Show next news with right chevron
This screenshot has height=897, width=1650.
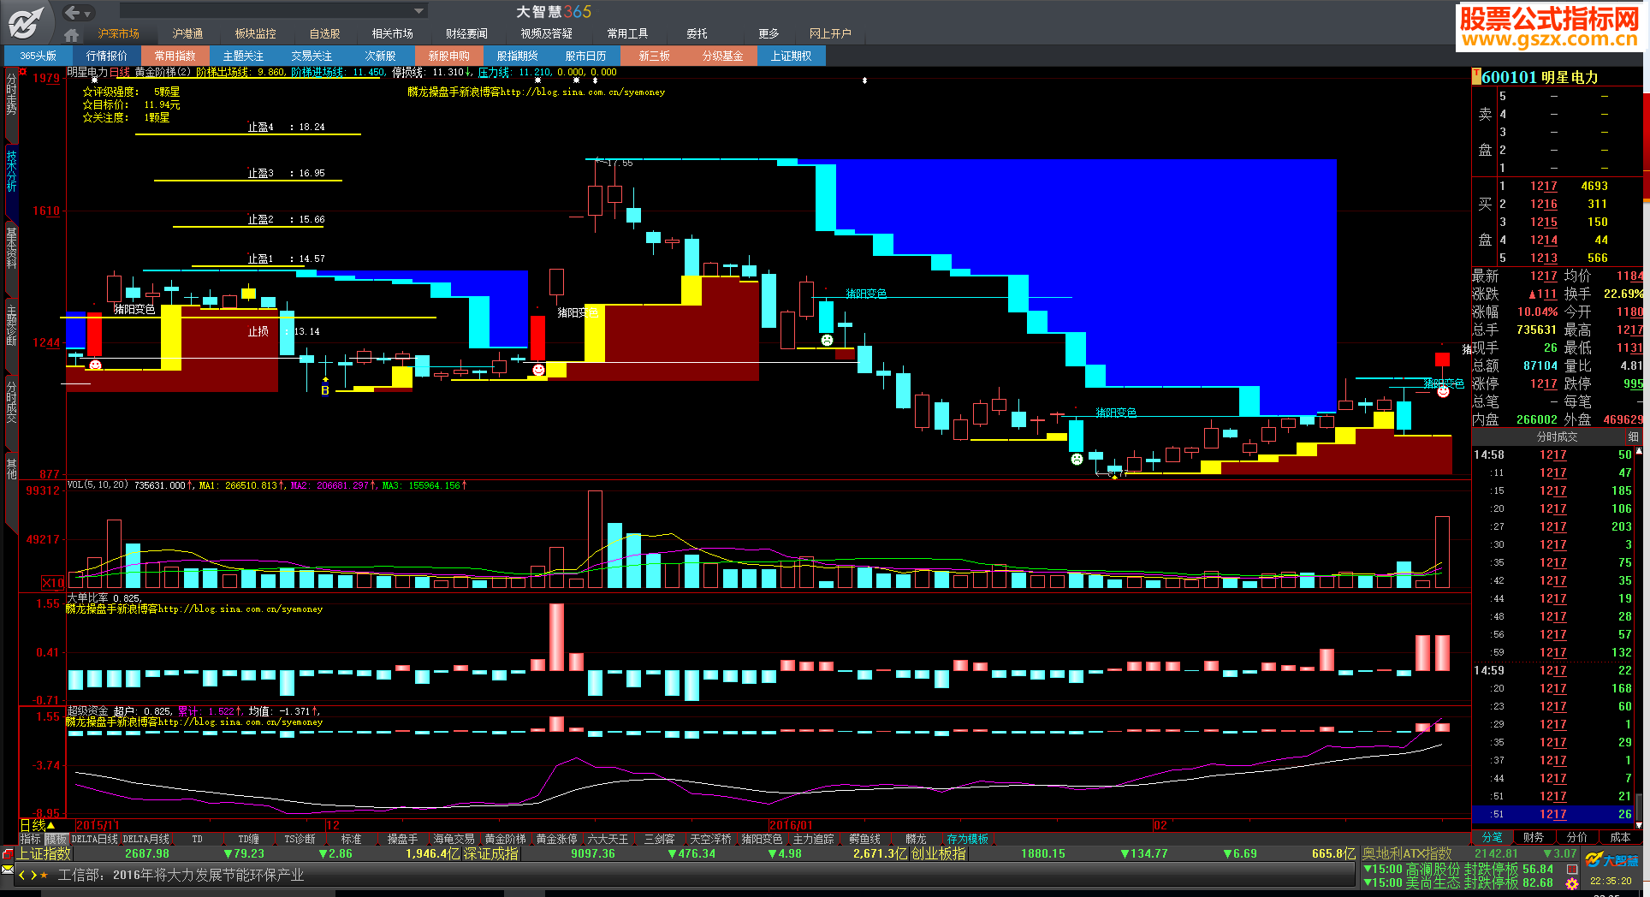point(33,876)
